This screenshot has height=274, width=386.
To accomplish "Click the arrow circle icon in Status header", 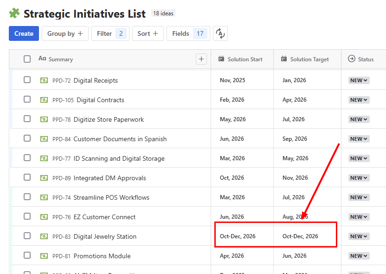I will coord(351,59).
